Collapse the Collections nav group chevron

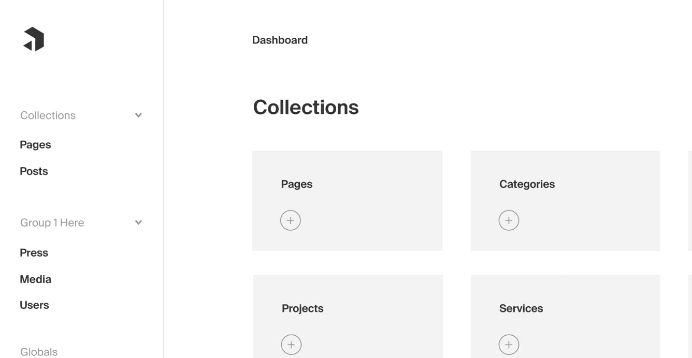point(138,115)
